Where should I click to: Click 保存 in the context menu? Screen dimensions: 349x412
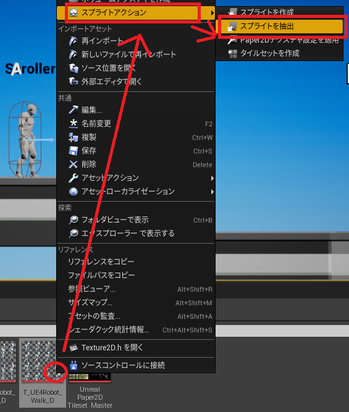[x=136, y=151]
